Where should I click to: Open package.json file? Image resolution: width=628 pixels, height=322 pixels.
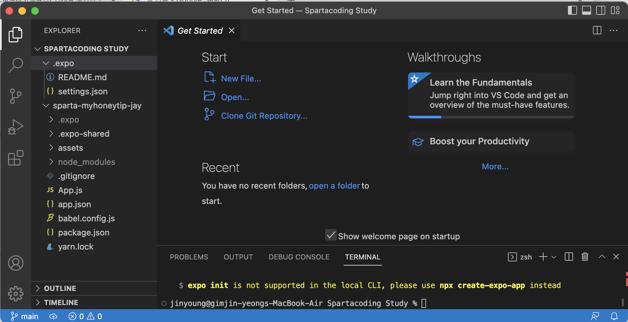click(x=94, y=233)
